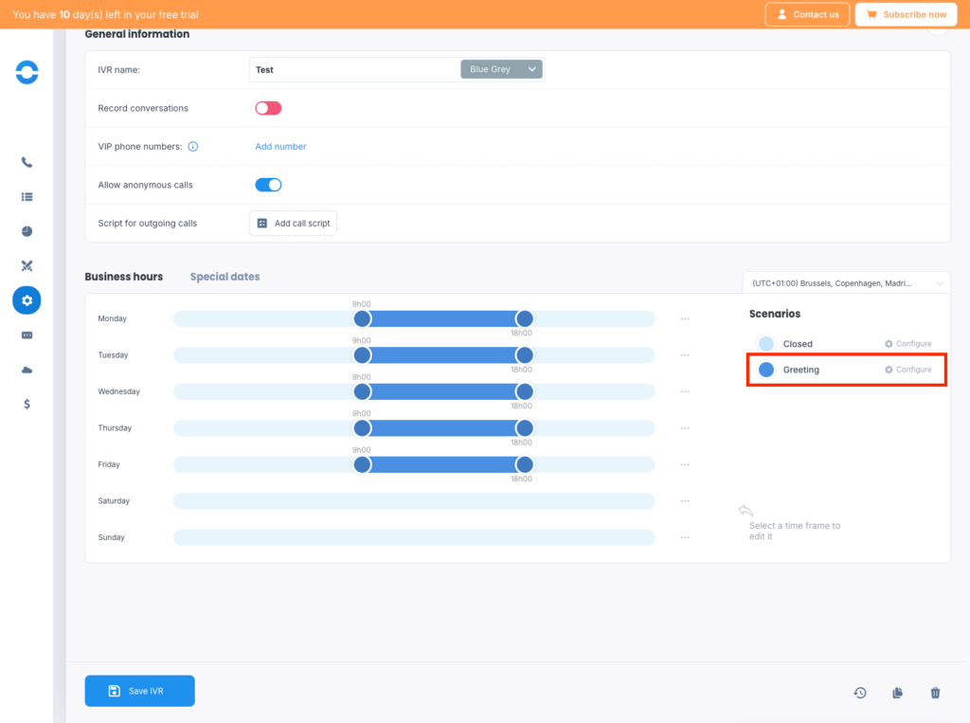Viewport: 970px width, 723px height.
Task: Click the cloud icon in sidebar
Action: (27, 370)
